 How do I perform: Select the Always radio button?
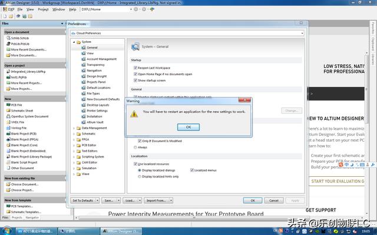[x=135, y=147]
